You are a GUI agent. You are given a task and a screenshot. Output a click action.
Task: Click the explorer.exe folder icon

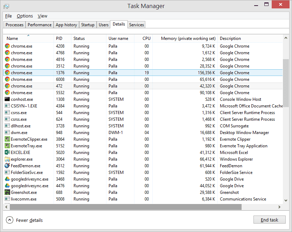tap(7, 159)
